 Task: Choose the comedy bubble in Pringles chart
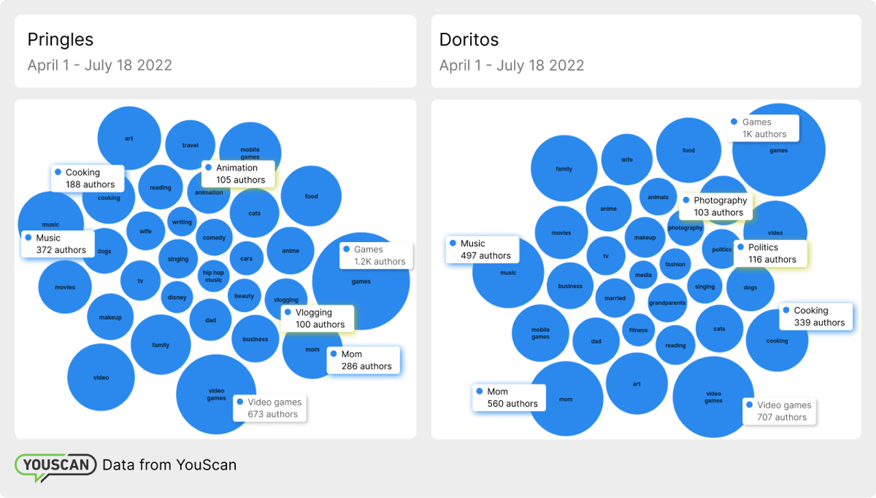214,238
